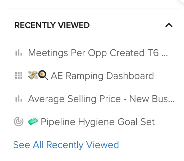Click bar chart icon beside Average Selling Price

(19, 99)
